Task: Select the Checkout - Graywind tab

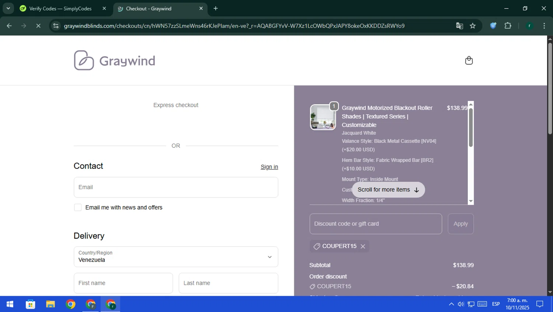Action: pos(149,8)
